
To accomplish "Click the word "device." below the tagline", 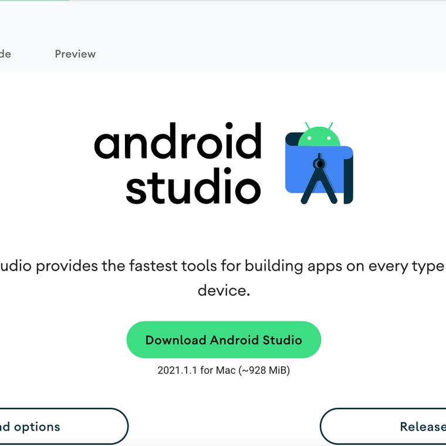I will point(224,290).
